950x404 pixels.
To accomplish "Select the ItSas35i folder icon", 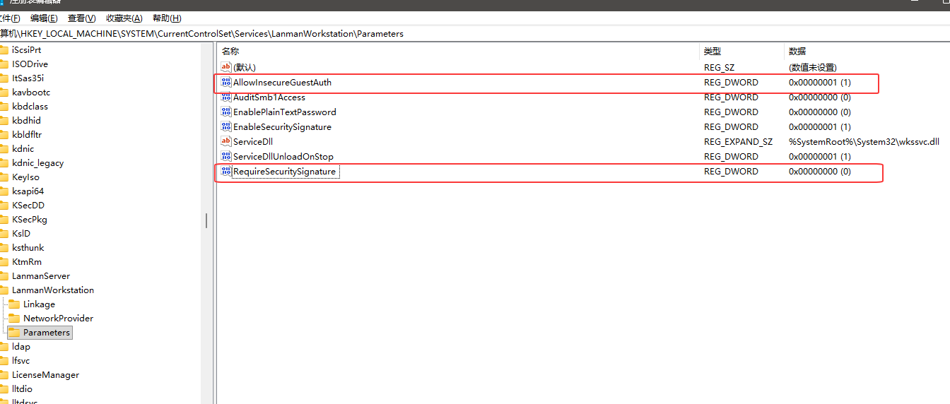I will [x=4, y=78].
